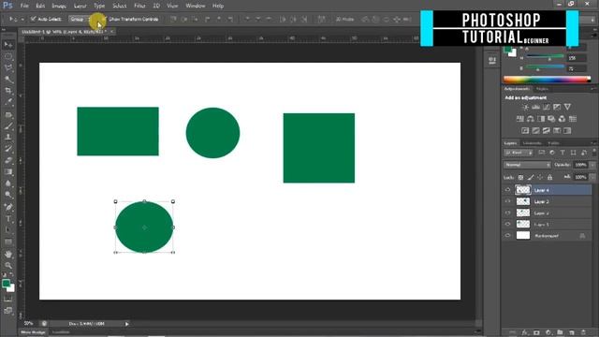Screen dimensions: 599x337
Task: Open layer filter Kind dropdown
Action: coord(519,153)
